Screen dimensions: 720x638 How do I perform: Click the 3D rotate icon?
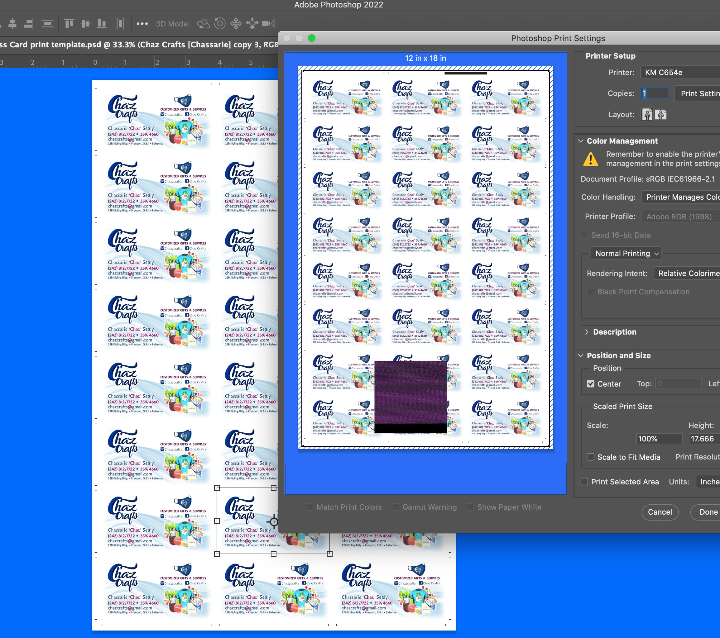[x=203, y=24]
